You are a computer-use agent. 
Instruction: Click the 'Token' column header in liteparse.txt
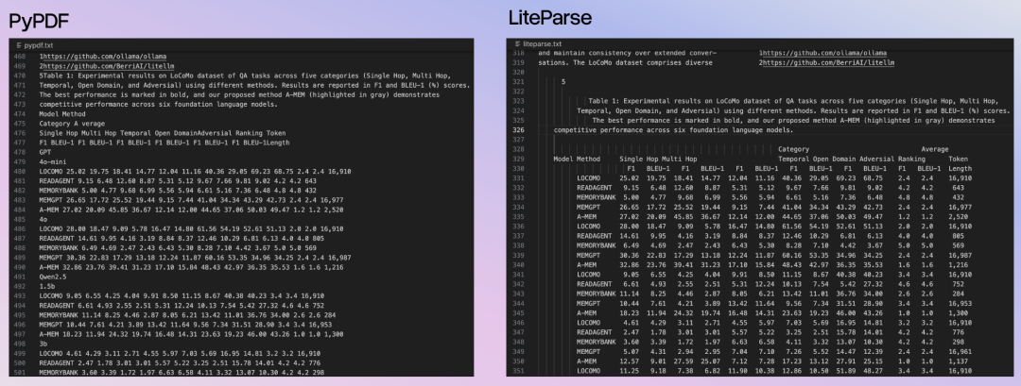[x=958, y=159]
